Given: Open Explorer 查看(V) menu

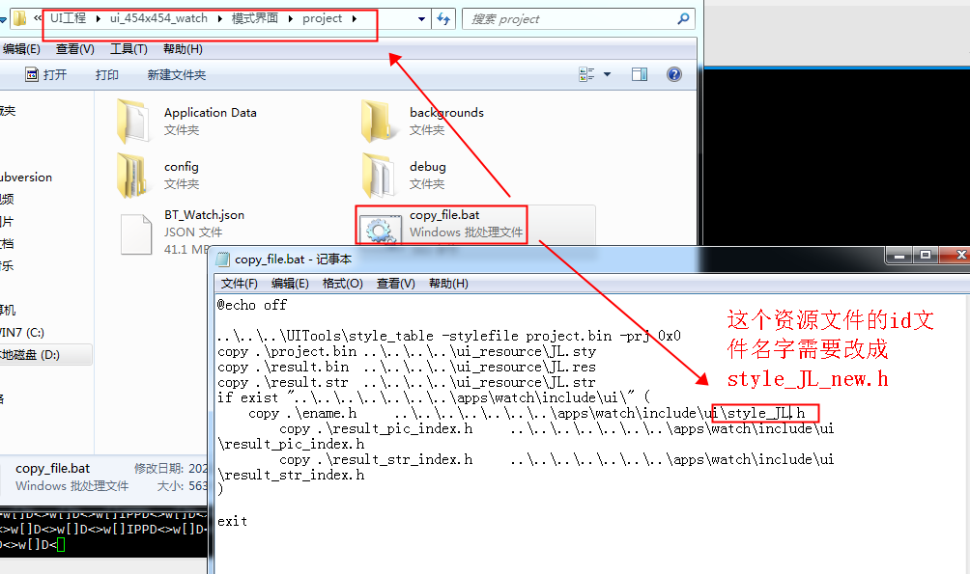Looking at the screenshot, I should (x=74, y=49).
